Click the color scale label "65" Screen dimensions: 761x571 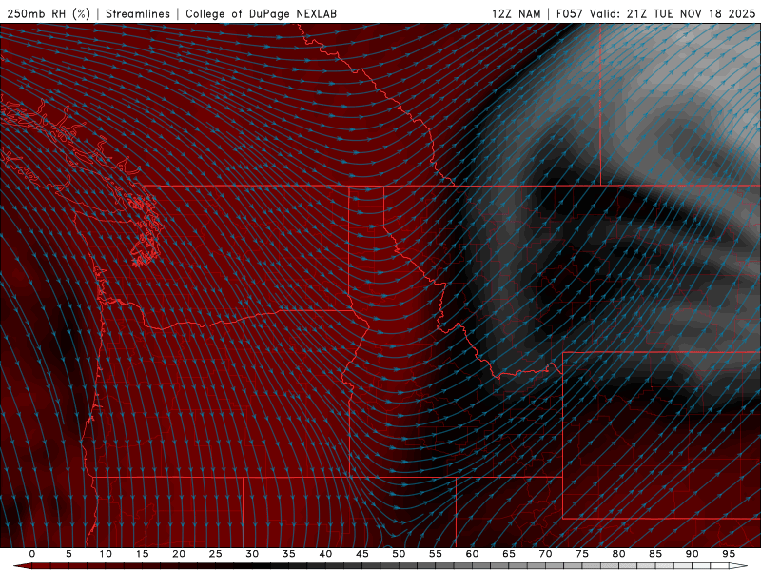[x=509, y=554]
